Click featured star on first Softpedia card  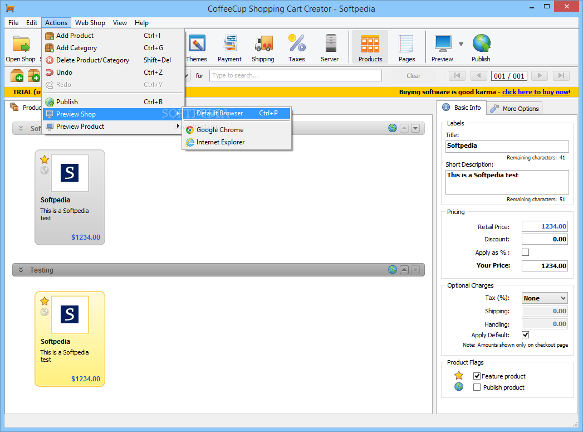45,160
